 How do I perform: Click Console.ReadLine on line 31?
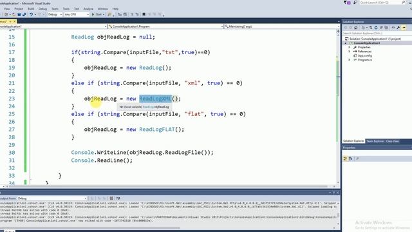[102, 160]
